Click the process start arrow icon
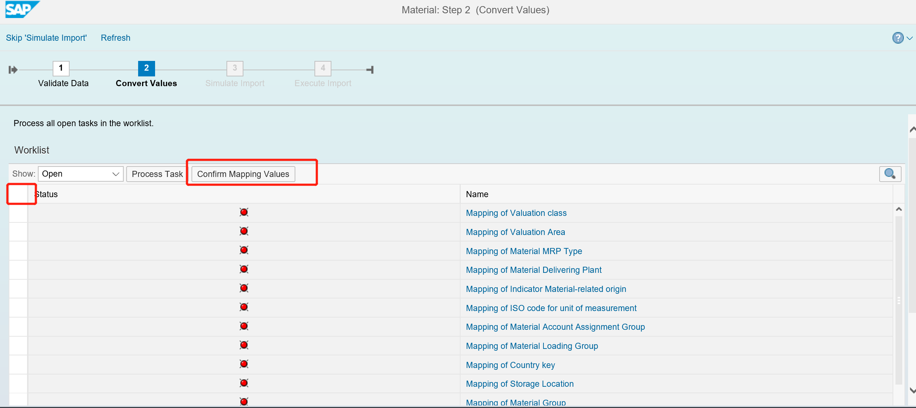The height and width of the screenshot is (408, 916). pos(13,69)
